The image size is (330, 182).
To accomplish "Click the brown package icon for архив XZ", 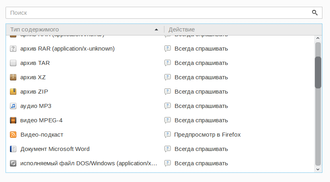I will [x=13, y=77].
